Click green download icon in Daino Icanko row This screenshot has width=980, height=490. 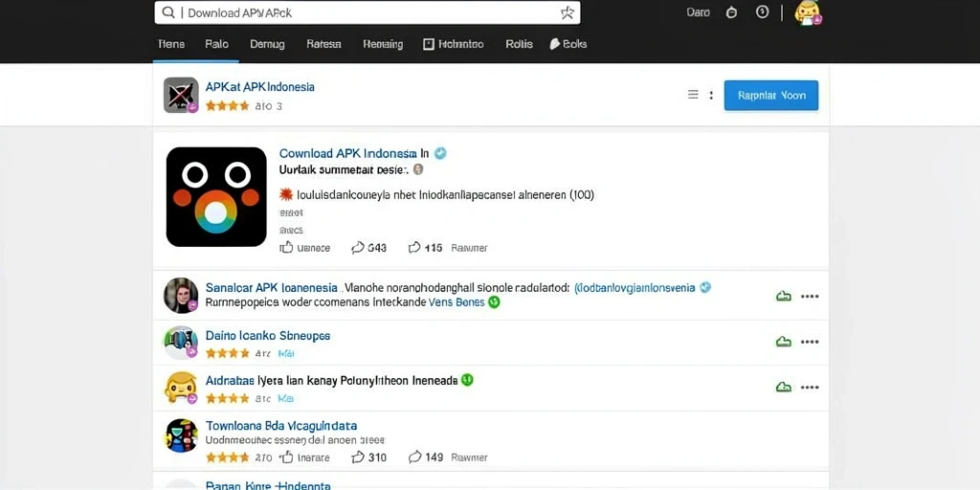click(783, 342)
